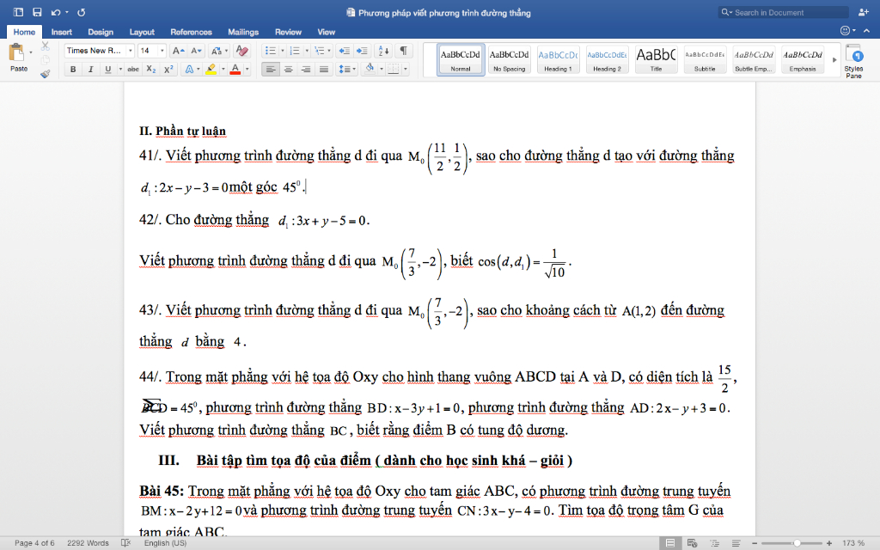This screenshot has width=880, height=550.
Task: Open feedback smiley face icon
Action: (846, 30)
